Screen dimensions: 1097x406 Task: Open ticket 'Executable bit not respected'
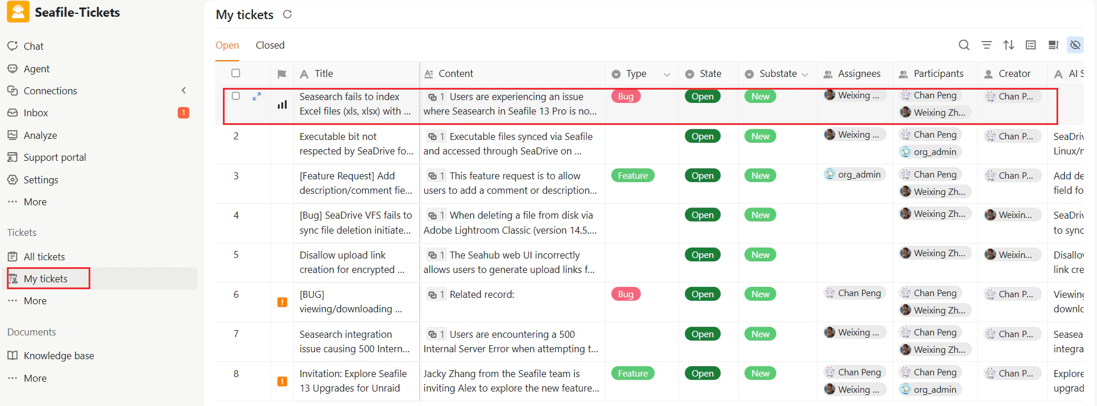coord(356,144)
